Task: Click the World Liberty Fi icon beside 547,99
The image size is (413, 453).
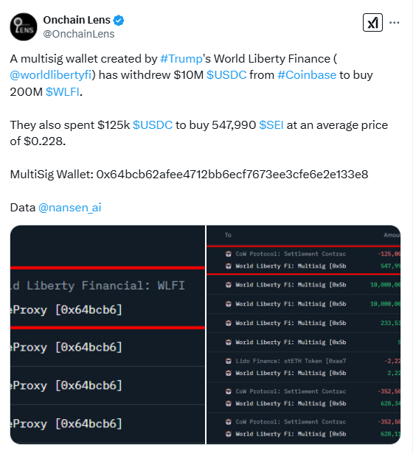Action: point(229,266)
